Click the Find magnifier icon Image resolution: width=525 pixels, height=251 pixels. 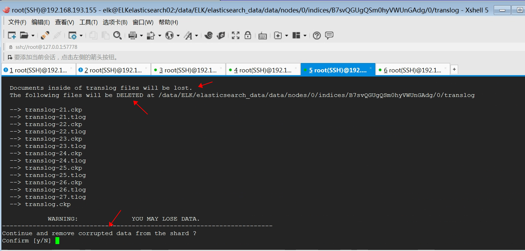117,35
